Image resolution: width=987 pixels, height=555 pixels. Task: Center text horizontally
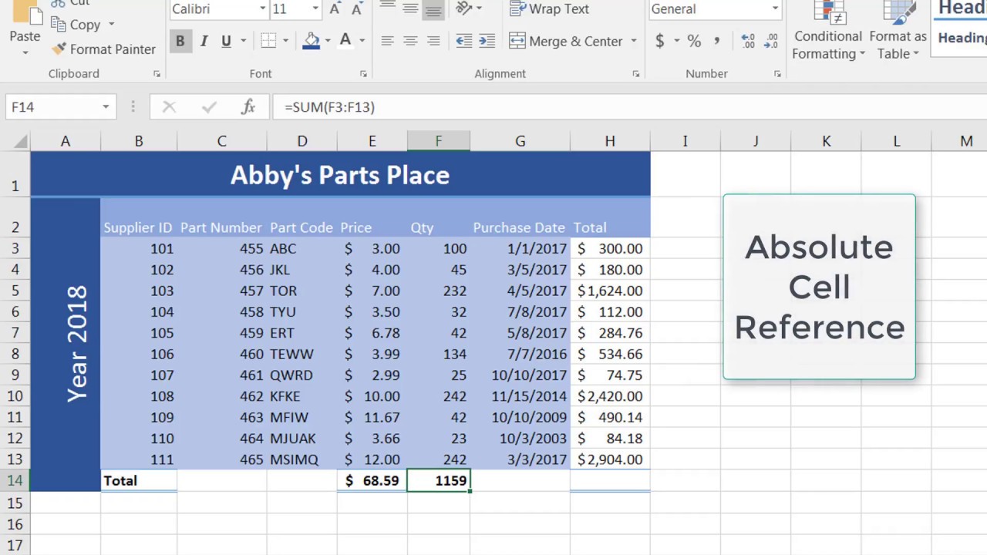pos(410,41)
